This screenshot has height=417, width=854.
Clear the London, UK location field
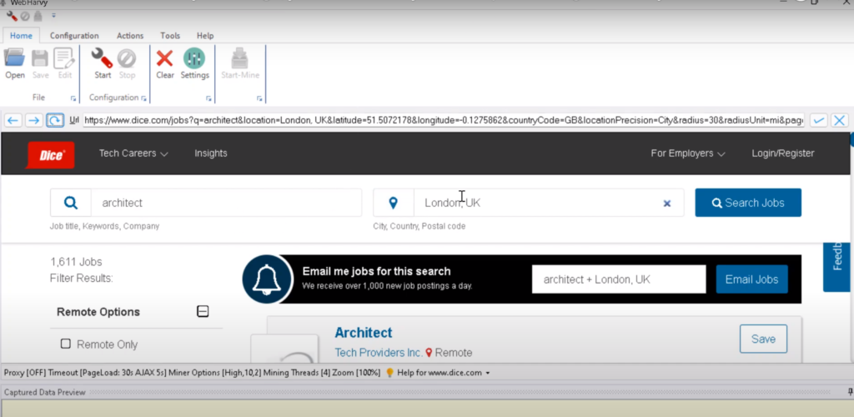[666, 203]
